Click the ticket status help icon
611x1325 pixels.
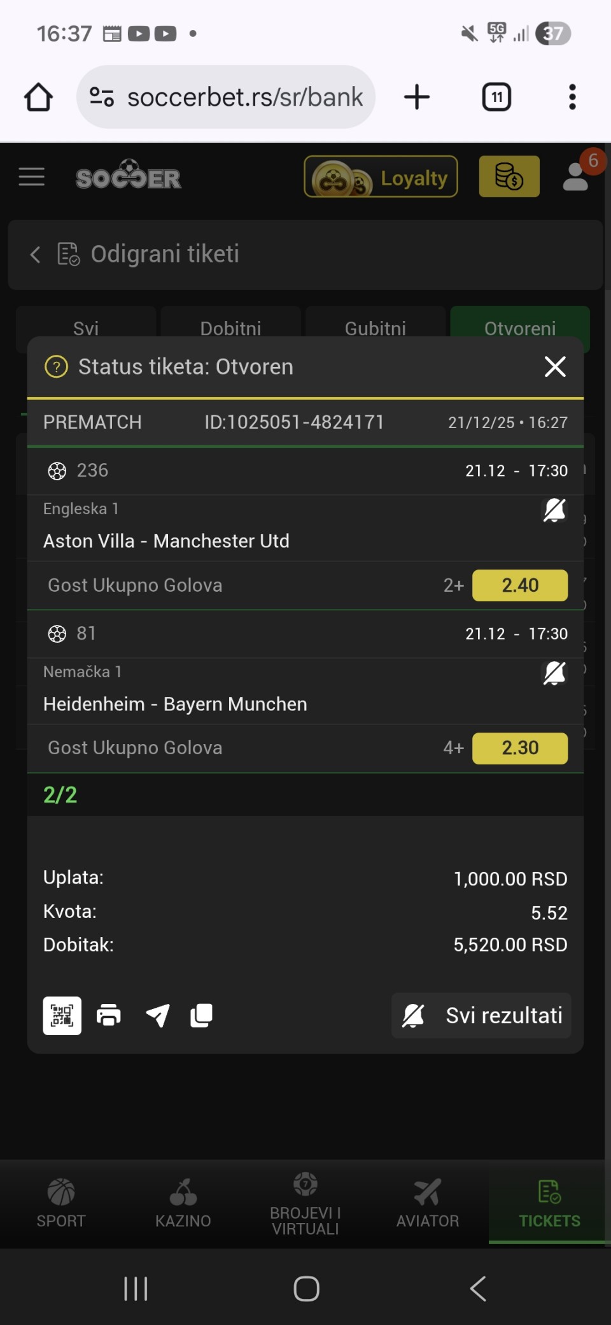pyautogui.click(x=56, y=367)
